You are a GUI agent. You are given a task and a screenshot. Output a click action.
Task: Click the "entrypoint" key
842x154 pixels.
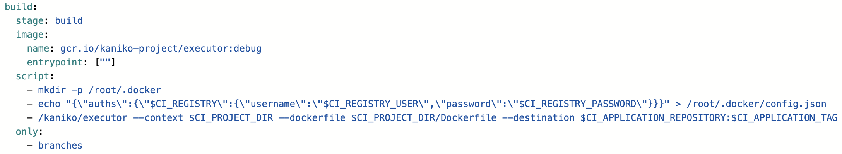(x=55, y=62)
